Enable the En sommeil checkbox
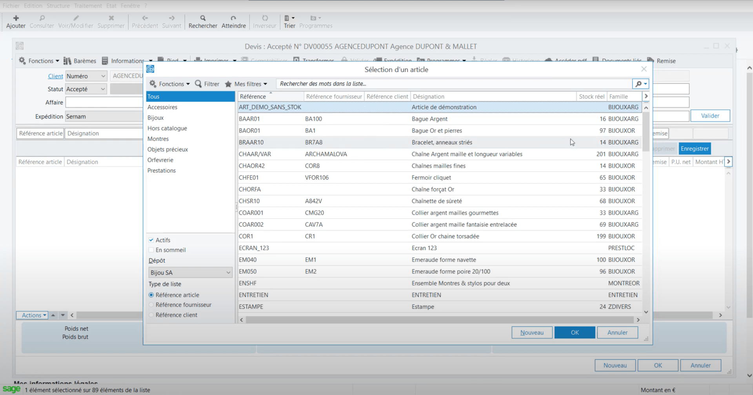The height and width of the screenshot is (395, 753). point(151,250)
